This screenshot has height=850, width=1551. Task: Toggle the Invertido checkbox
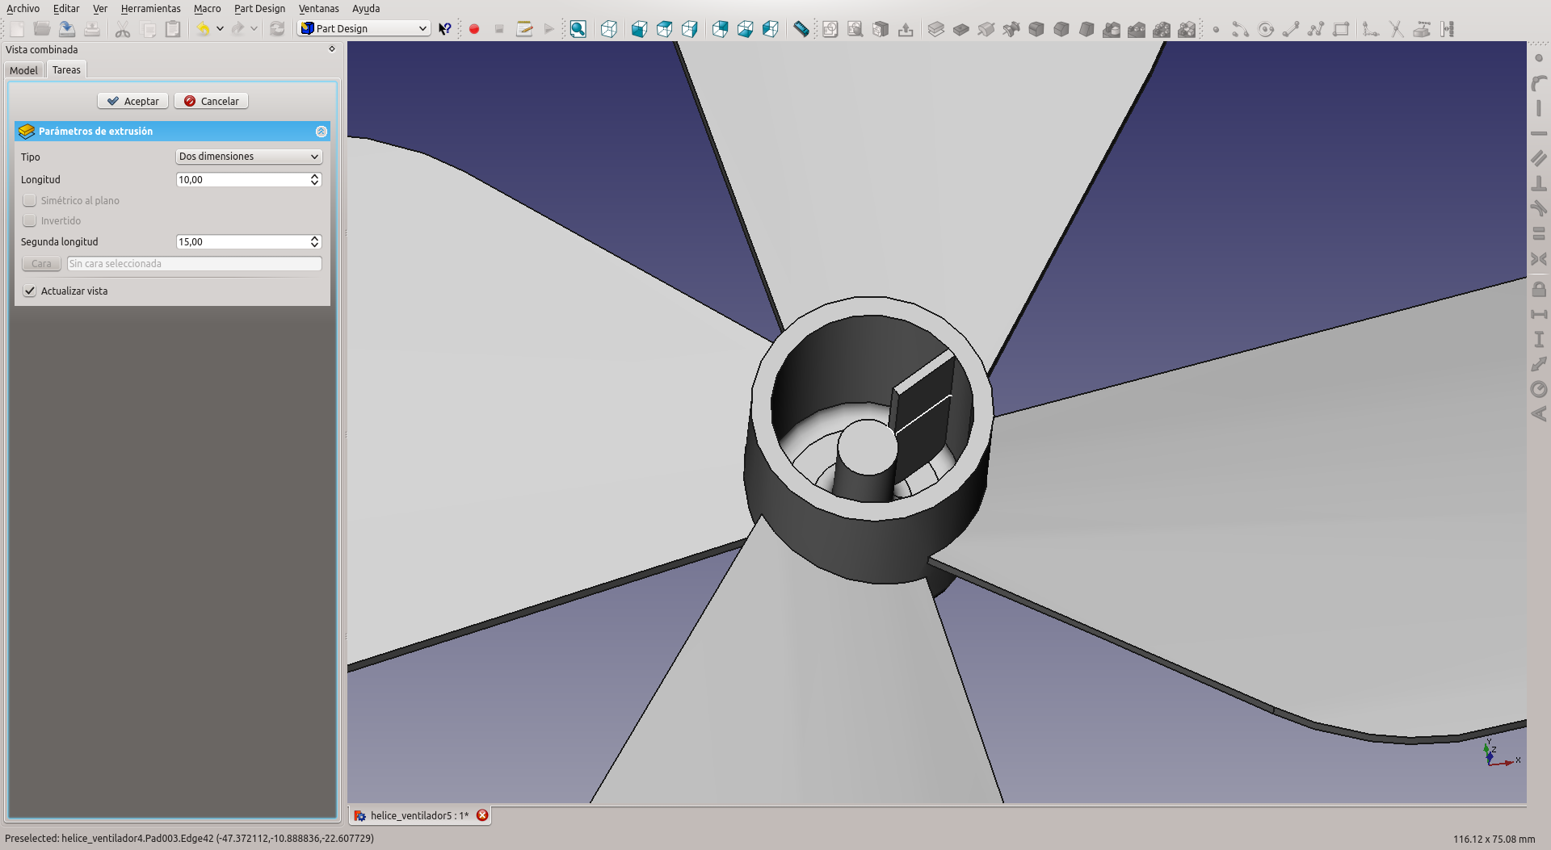[x=30, y=220]
